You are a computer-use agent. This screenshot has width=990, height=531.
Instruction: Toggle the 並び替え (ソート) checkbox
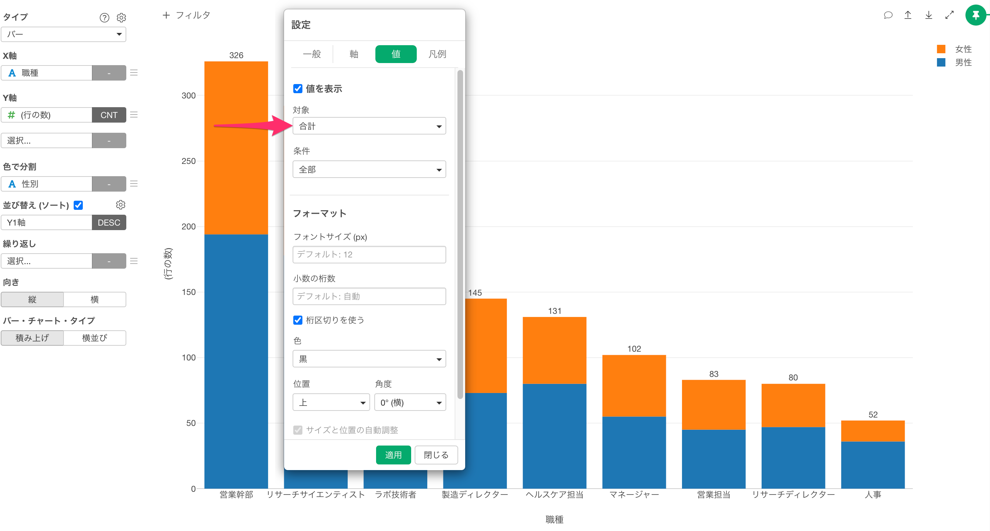pyautogui.click(x=78, y=205)
